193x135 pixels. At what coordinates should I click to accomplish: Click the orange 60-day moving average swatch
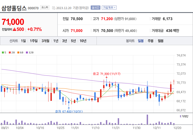(18, 53)
